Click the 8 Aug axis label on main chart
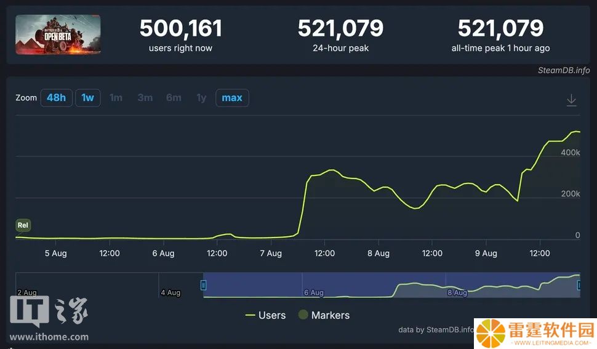The height and width of the screenshot is (349, 597). pyautogui.click(x=379, y=254)
